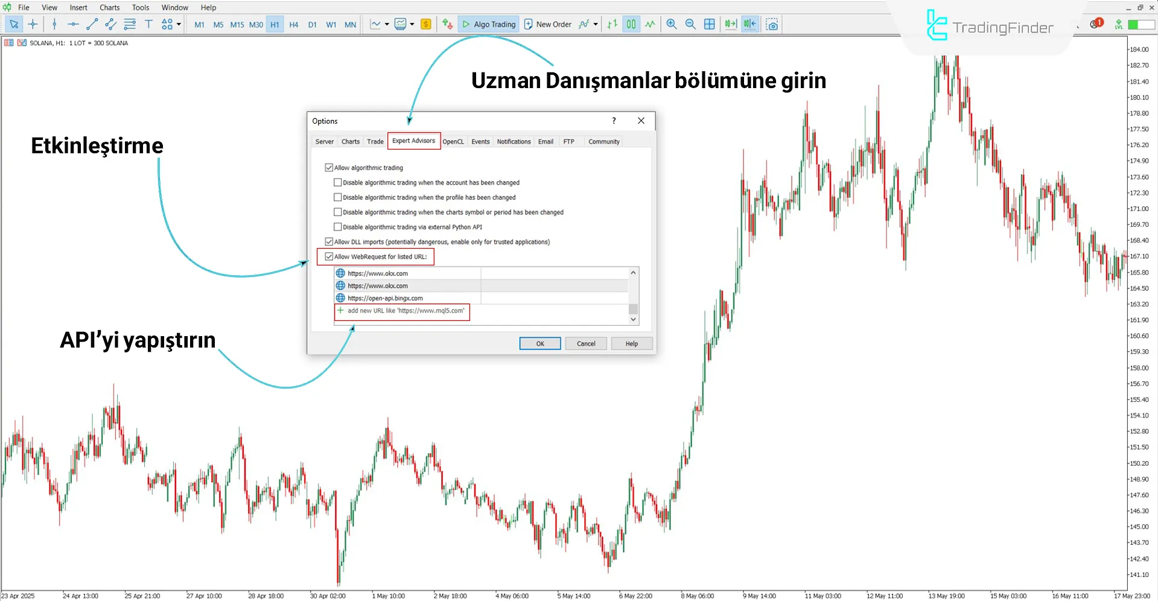1158x601 pixels.
Task: Toggle Allow DLL imports checkbox
Action: (x=329, y=241)
